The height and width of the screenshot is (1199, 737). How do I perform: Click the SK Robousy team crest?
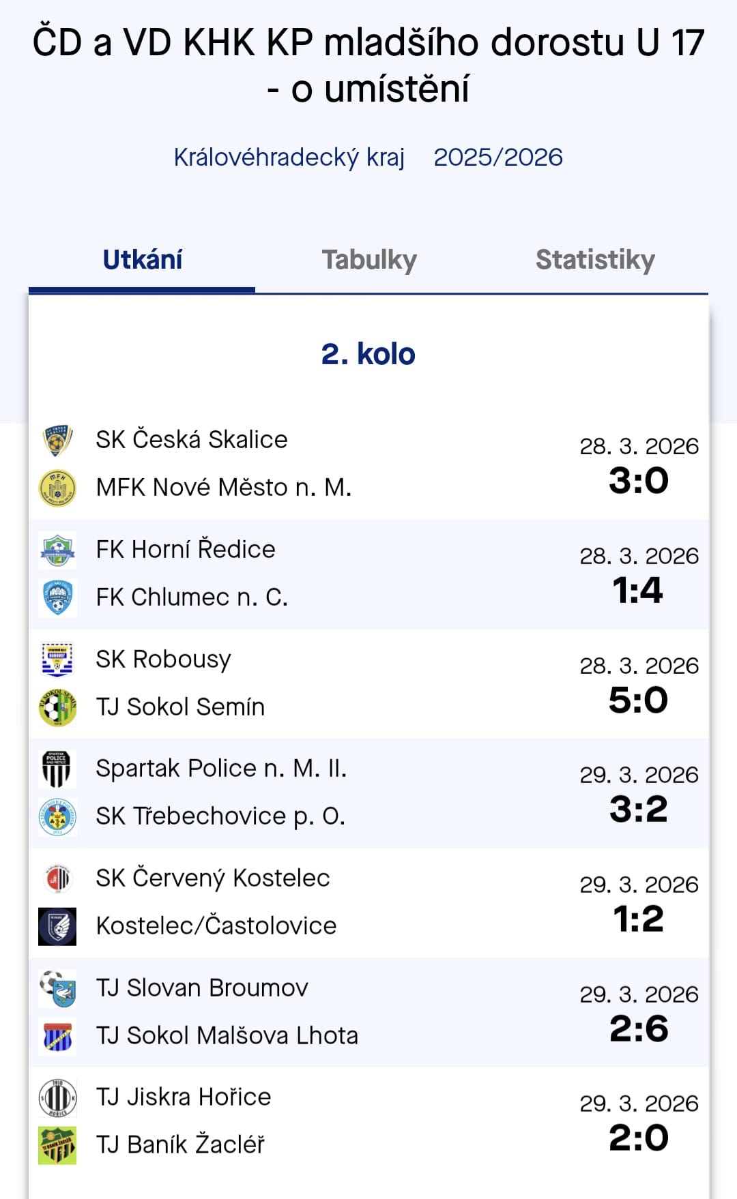tap(57, 660)
